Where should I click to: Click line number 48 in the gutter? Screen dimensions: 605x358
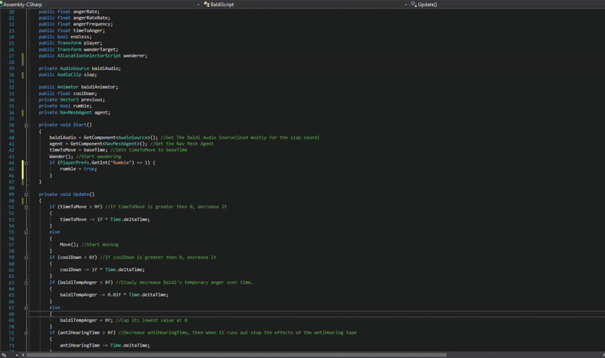coord(11,188)
